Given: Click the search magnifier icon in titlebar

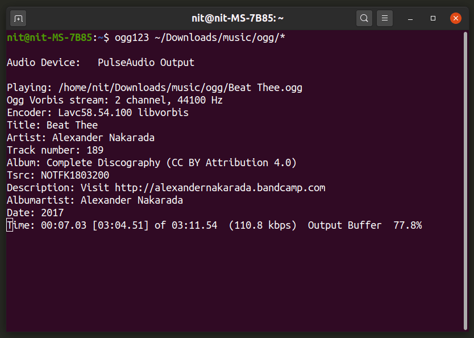Looking at the screenshot, I should click(364, 18).
